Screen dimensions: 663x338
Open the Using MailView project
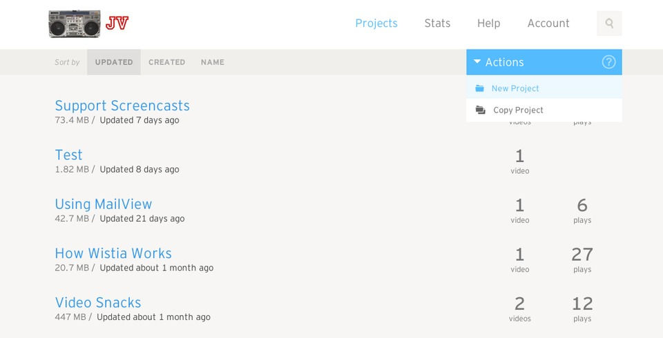104,204
